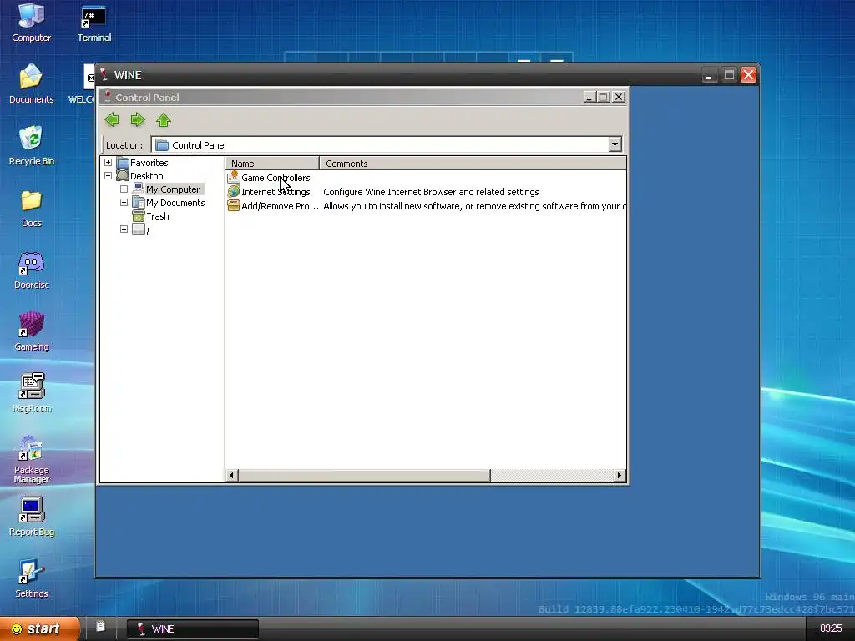Viewport: 855px width, 641px height.
Task: Close the Control Panel inner window
Action: pos(619,97)
